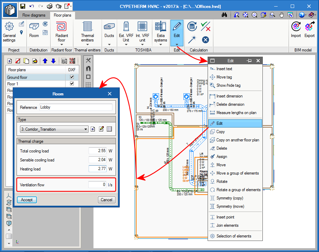Expand the Thermal emitters dropdown arrow
The width and height of the screenshot is (319, 252).
[87, 45]
